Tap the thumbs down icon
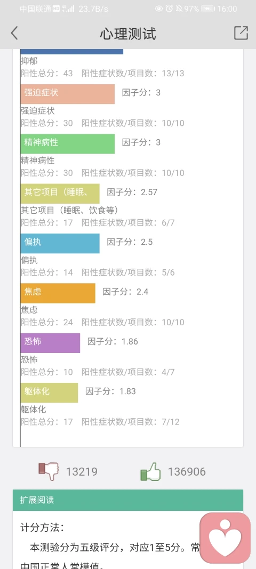Image resolution: width=256 pixels, height=569 pixels. click(49, 471)
